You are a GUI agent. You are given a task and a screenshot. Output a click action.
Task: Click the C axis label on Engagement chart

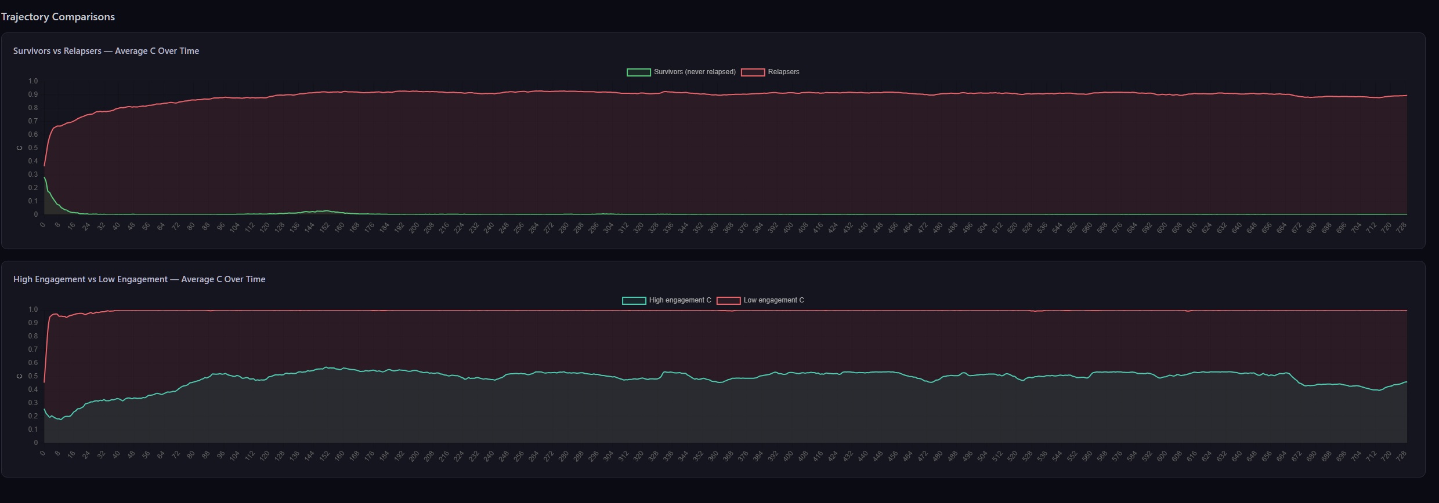pos(19,376)
